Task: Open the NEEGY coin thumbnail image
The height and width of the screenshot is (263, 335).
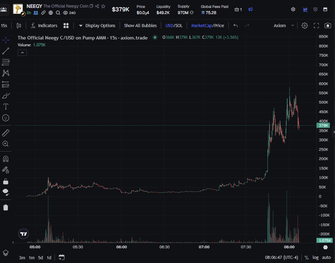Action: point(18,9)
